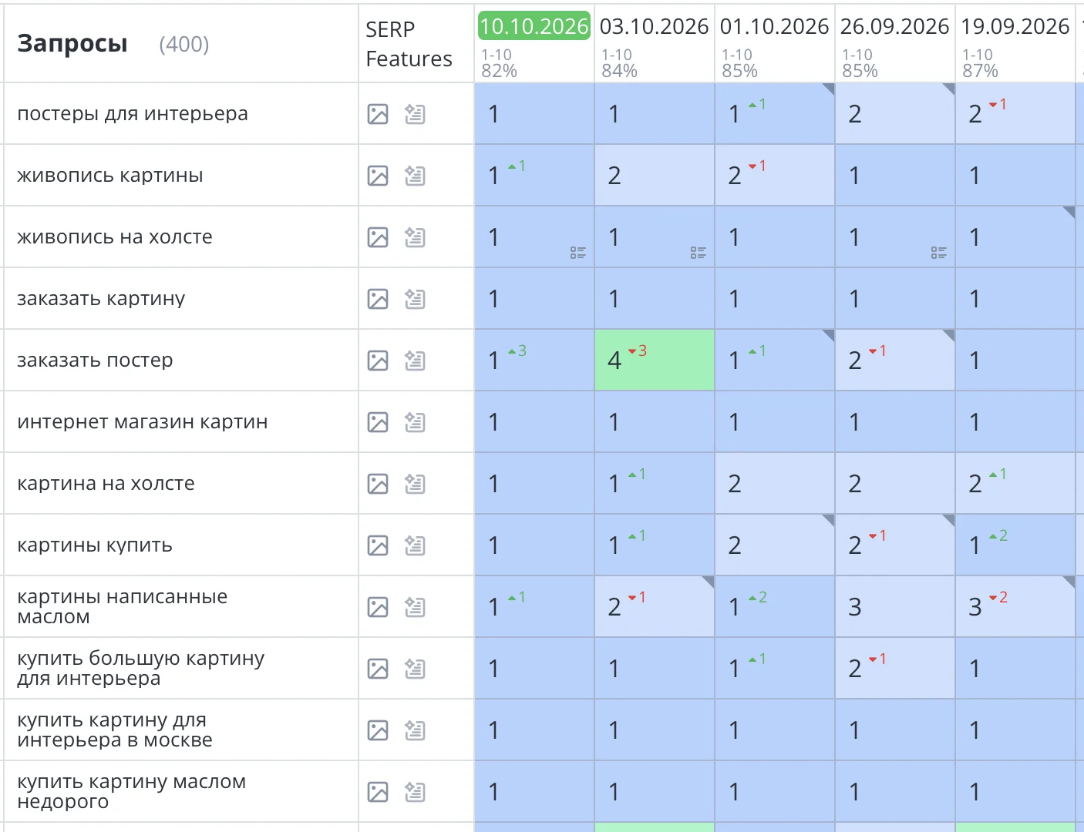The width and height of the screenshot is (1084, 832).
Task: Open the query картины купить
Action: tap(95, 545)
